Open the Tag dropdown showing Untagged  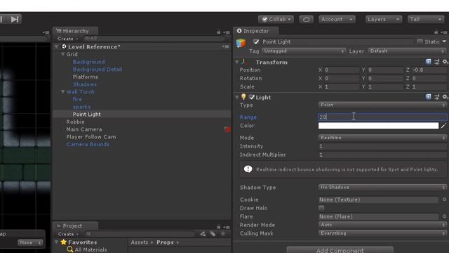(303, 51)
